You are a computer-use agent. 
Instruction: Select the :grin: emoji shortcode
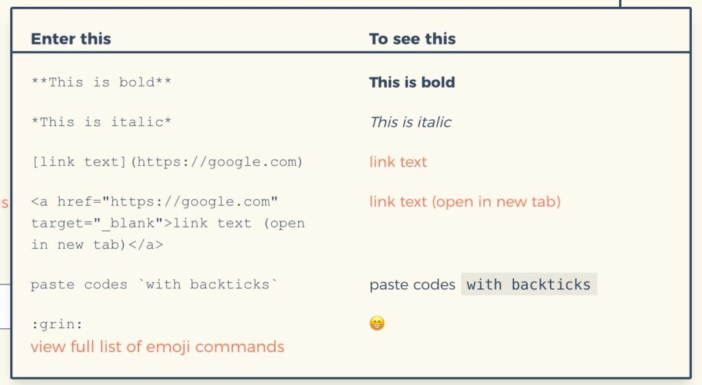tap(57, 324)
